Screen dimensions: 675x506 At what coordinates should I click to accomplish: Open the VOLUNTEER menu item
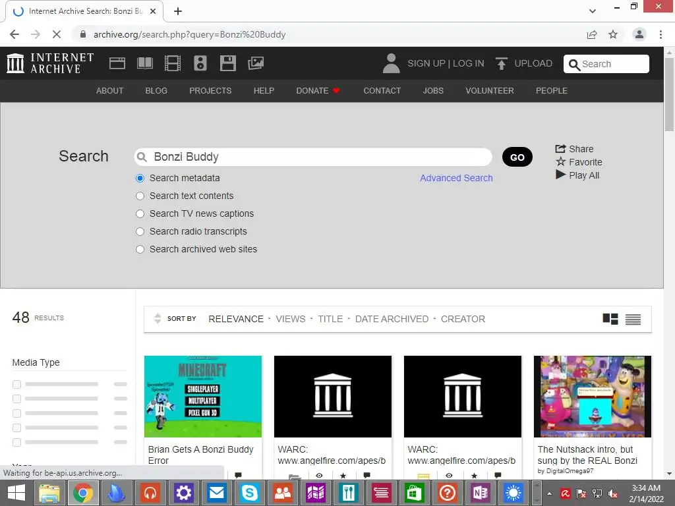[x=490, y=91]
